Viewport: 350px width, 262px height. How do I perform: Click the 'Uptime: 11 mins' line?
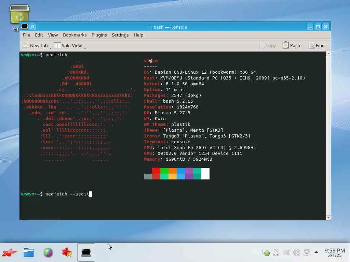click(164, 90)
